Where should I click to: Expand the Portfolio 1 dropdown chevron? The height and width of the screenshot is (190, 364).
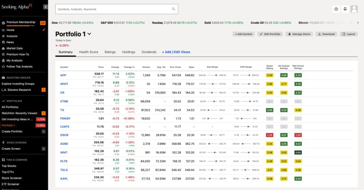89,34
